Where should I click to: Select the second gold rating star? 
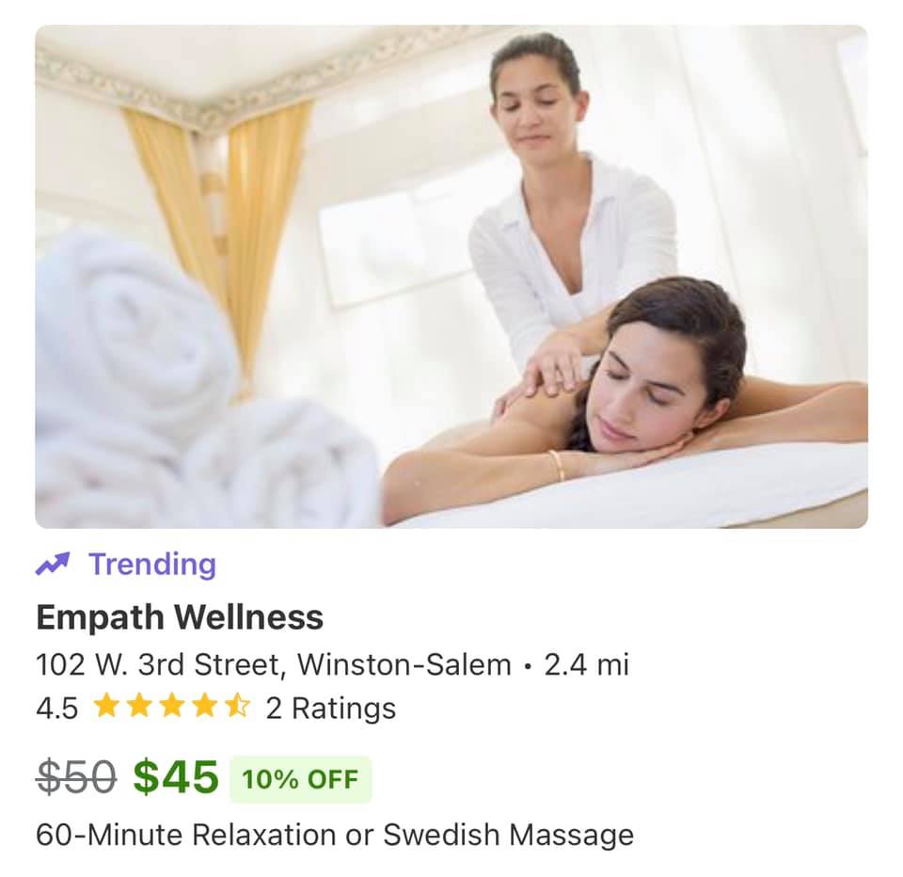[139, 706]
